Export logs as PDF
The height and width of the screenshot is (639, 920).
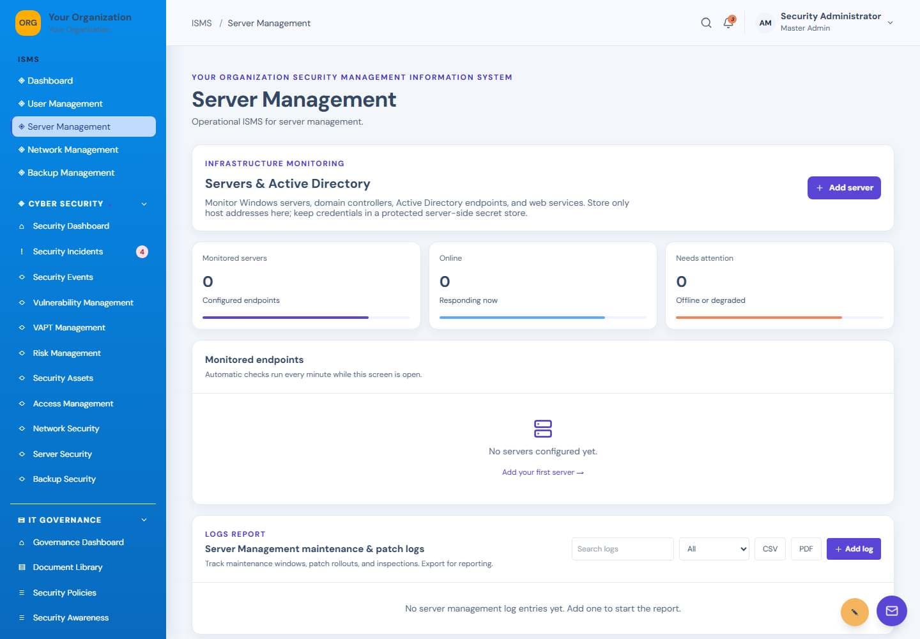coord(806,549)
